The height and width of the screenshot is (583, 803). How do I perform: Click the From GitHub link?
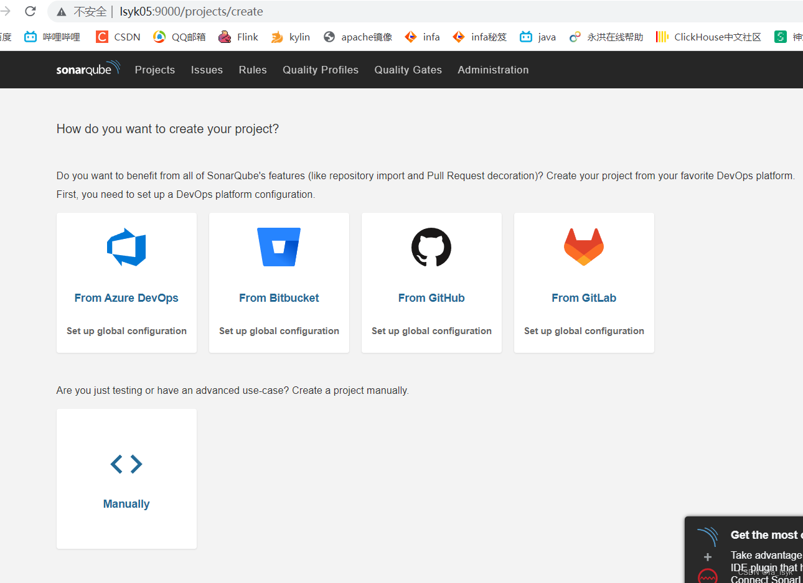[431, 298]
